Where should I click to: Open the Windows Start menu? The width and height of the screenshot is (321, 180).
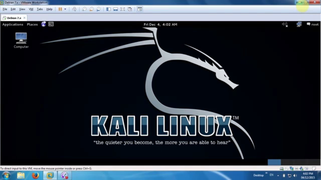(x=6, y=175)
